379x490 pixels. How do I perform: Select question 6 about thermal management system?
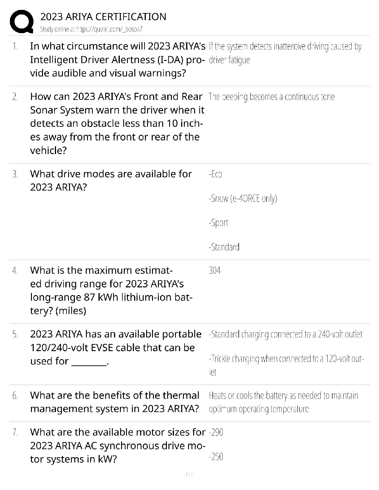pos(115,402)
